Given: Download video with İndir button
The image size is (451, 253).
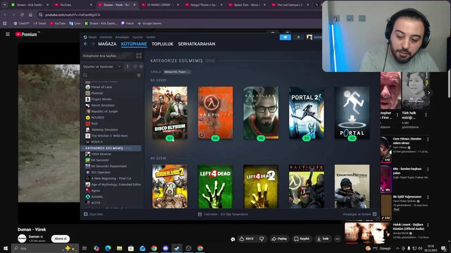Looking at the screenshot, I should coord(323,239).
